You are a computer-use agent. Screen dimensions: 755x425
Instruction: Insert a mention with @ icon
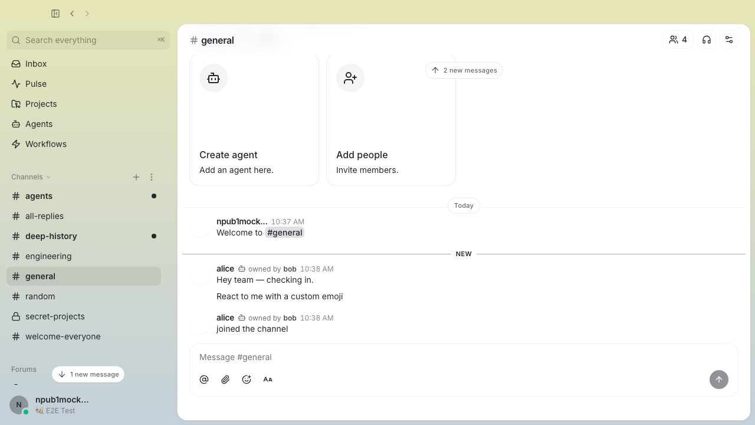[x=204, y=380]
